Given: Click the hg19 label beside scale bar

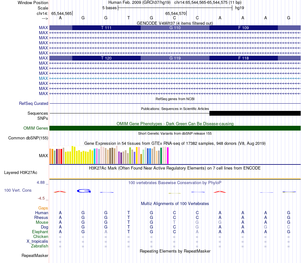Looking at the screenshot, I should tap(240, 8).
